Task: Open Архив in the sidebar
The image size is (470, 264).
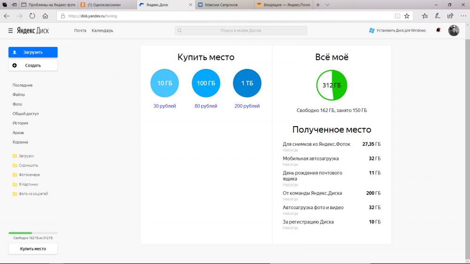Action: click(18, 133)
